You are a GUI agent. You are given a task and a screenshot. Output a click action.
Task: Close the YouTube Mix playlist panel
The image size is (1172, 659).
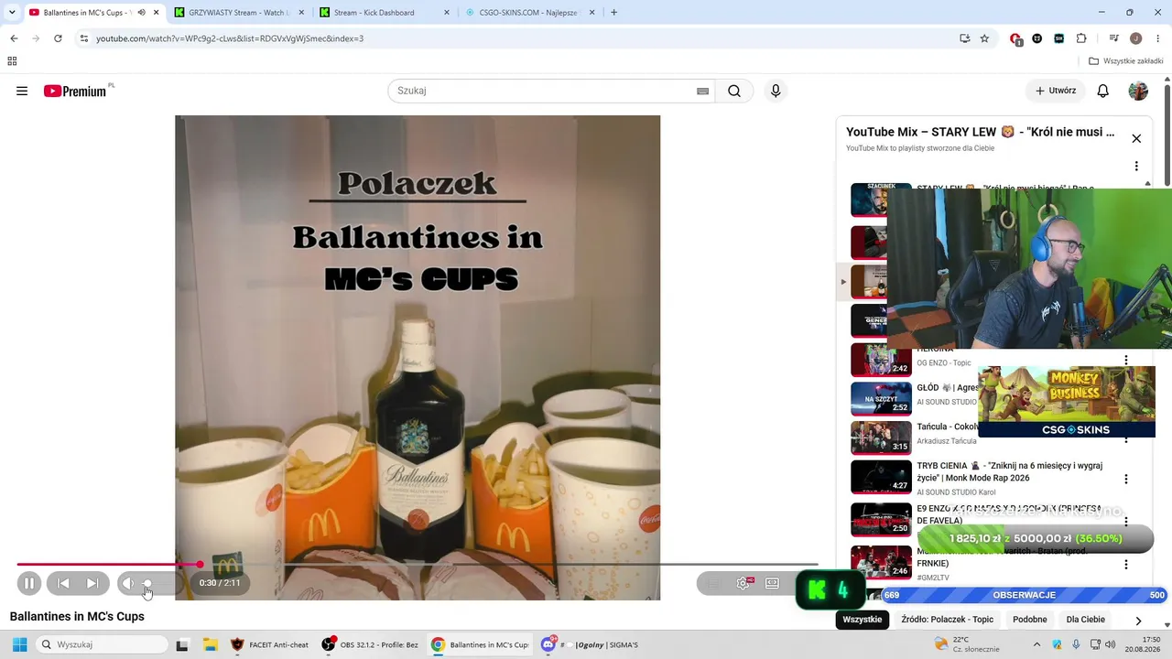[1136, 138]
